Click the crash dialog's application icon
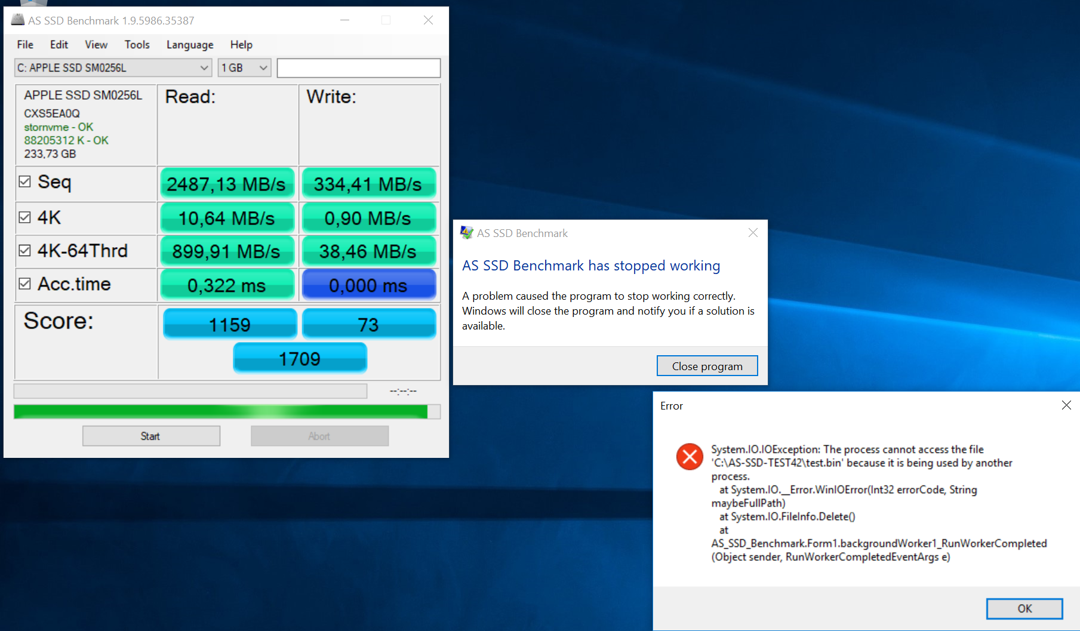Screen dimensions: 1080x631 tap(466, 233)
